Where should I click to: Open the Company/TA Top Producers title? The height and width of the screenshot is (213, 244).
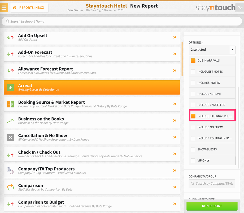click(46, 169)
